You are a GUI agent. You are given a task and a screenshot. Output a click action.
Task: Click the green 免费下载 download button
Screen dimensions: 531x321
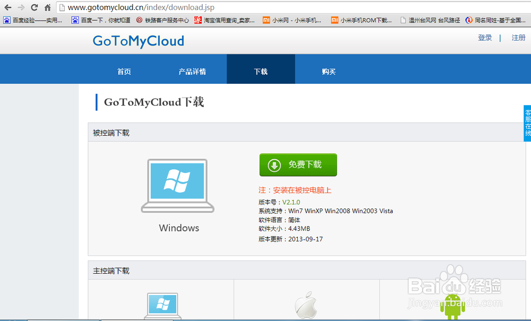(x=298, y=164)
